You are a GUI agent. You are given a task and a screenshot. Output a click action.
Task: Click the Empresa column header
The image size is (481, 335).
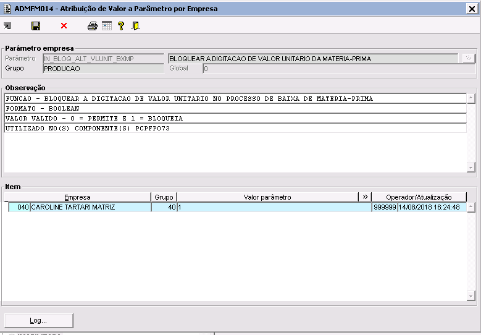click(77, 197)
